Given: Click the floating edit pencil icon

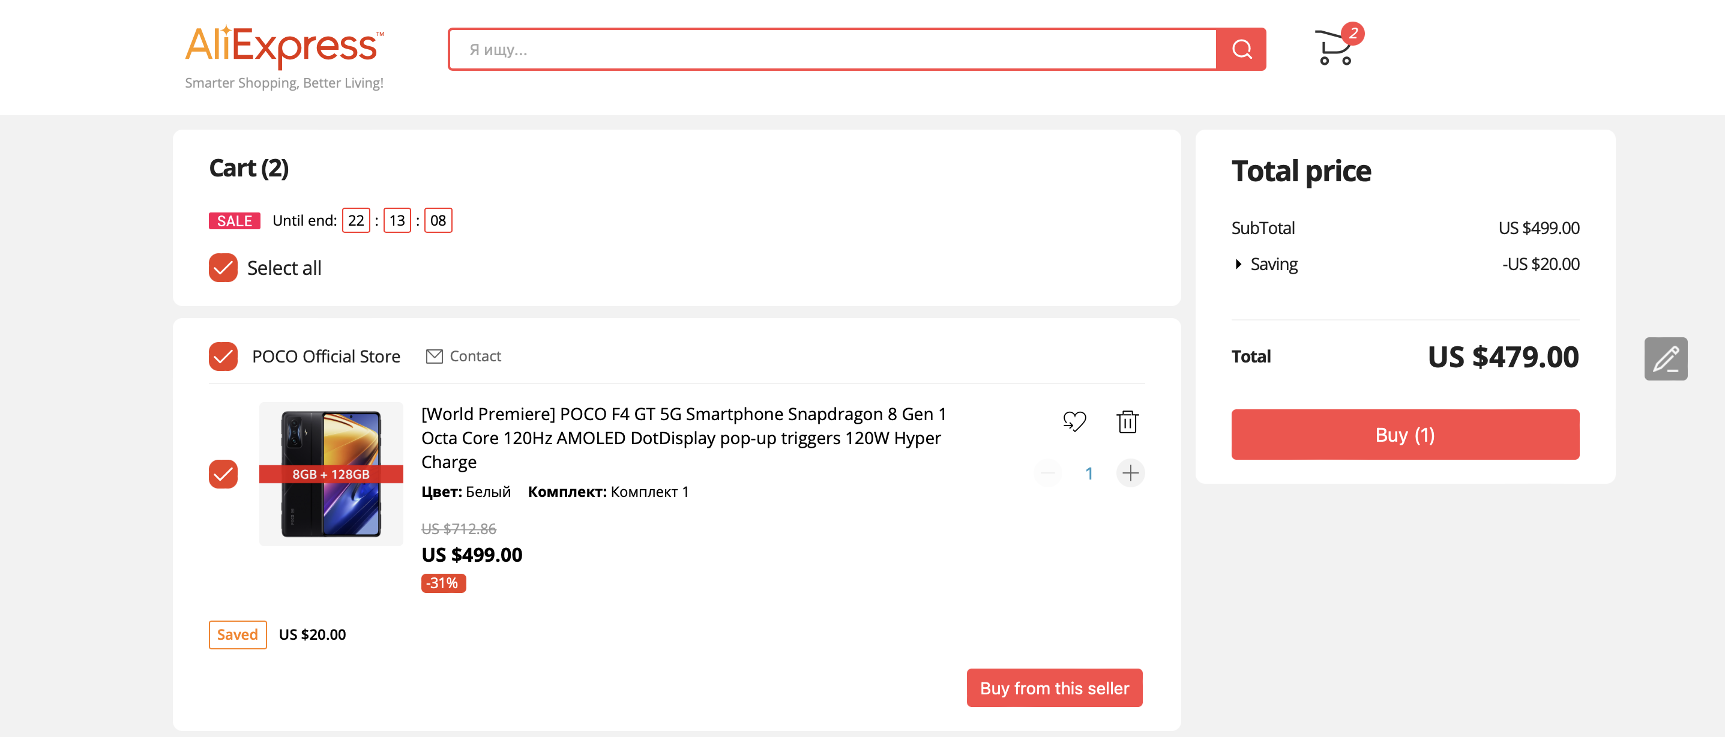Looking at the screenshot, I should click(x=1666, y=359).
